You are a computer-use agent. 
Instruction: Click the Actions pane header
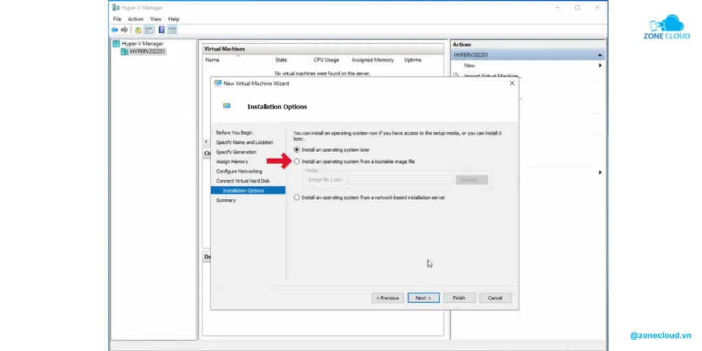[528, 45]
